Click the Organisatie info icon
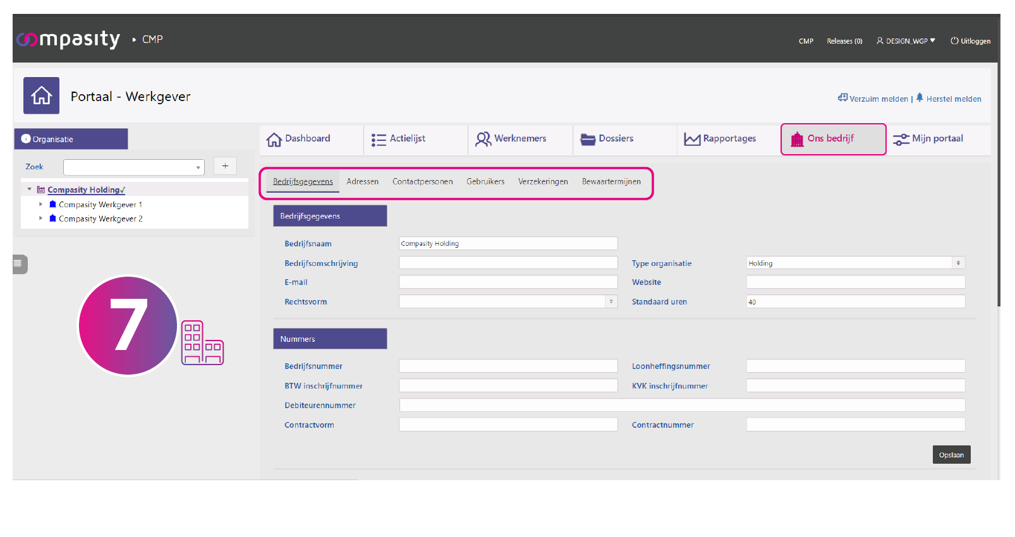This screenshot has width=1015, height=537. point(26,139)
